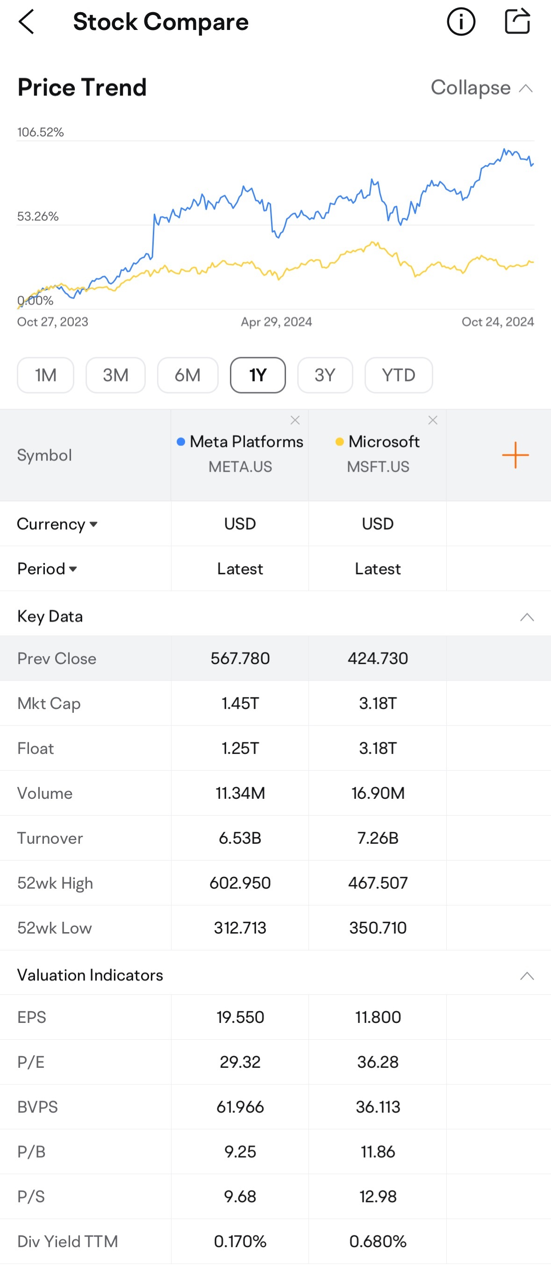The height and width of the screenshot is (1270, 551).
Task: Tap the Symbol header label
Action: tap(44, 455)
